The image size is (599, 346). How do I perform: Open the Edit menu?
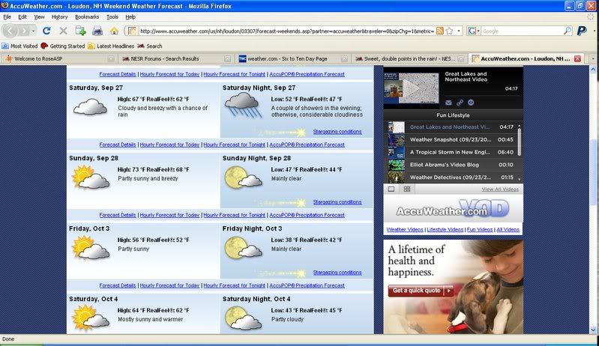tap(22, 16)
